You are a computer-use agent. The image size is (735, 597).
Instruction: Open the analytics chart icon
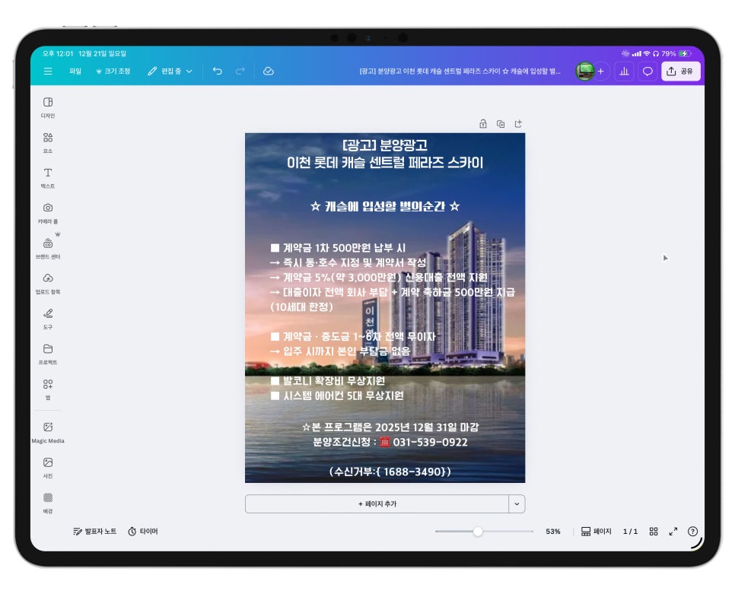[x=624, y=71]
